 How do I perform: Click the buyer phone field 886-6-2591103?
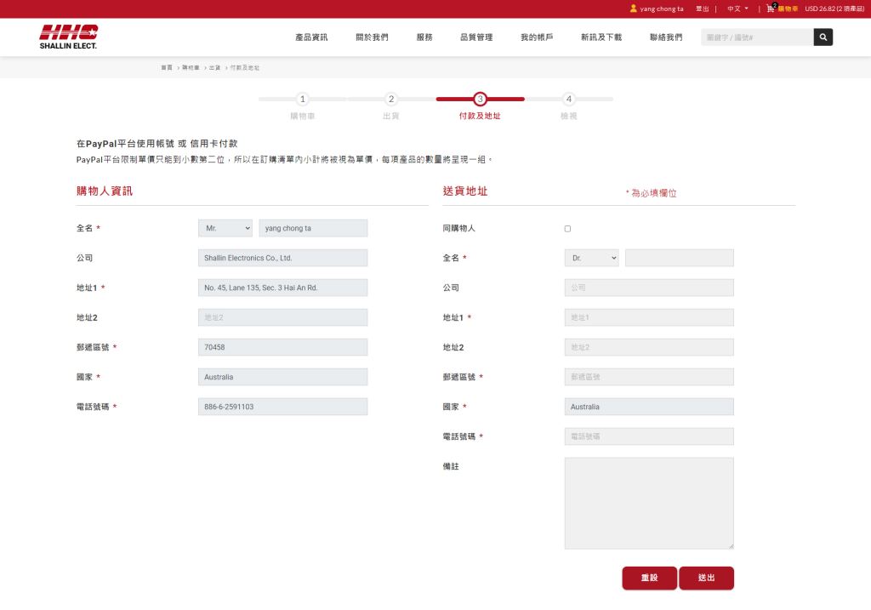[x=282, y=407]
